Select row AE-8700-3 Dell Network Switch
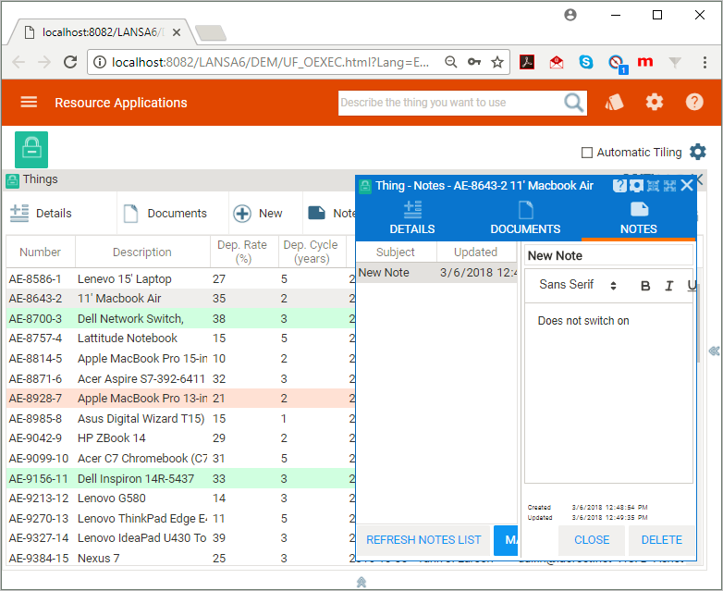723x591 pixels. 181,319
